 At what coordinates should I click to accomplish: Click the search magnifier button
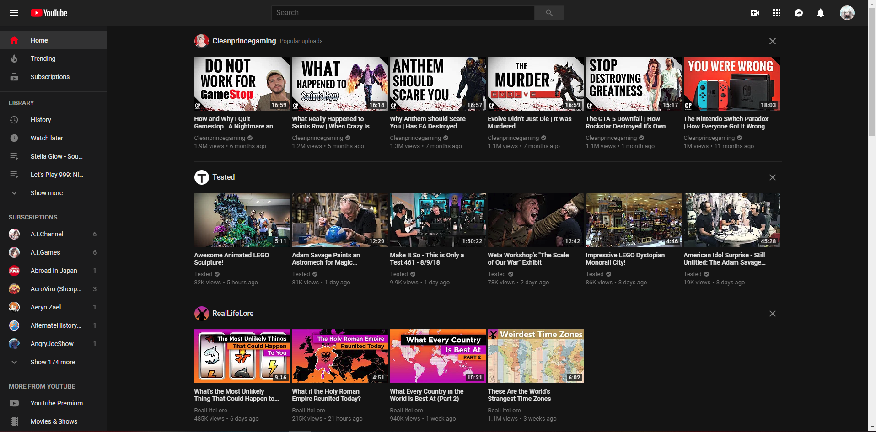pyautogui.click(x=549, y=13)
